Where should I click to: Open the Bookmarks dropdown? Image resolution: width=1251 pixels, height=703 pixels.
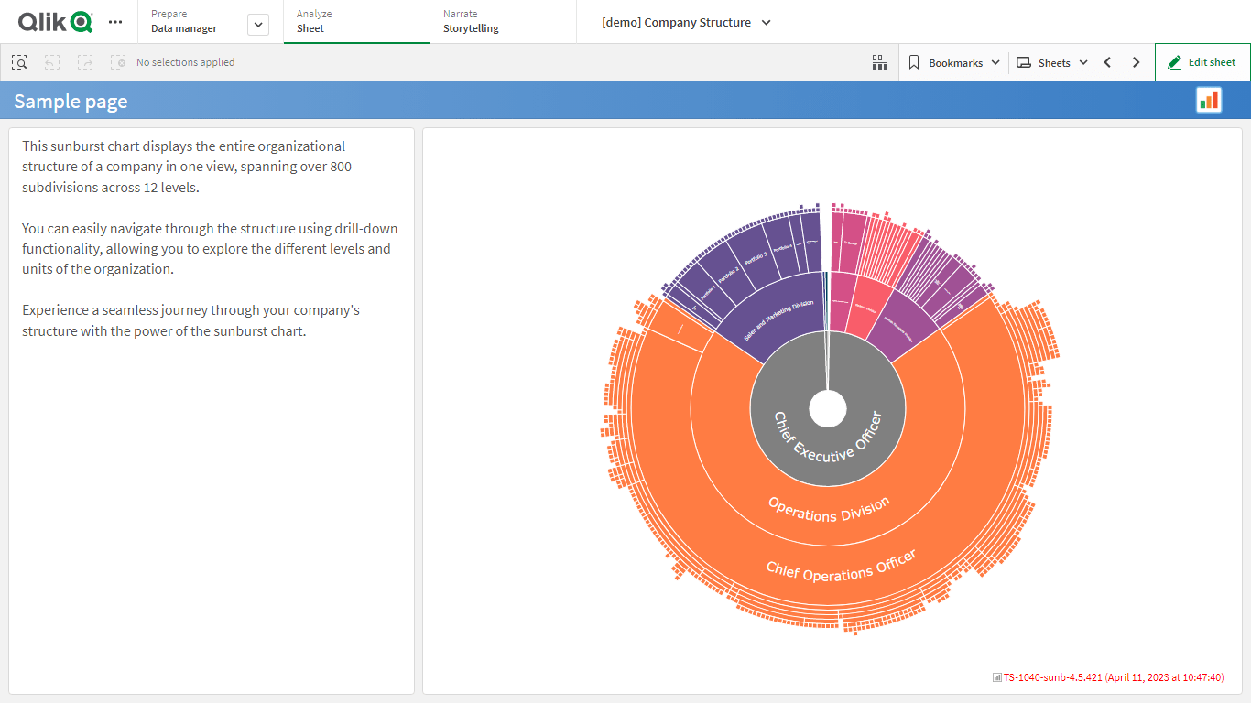coord(953,61)
